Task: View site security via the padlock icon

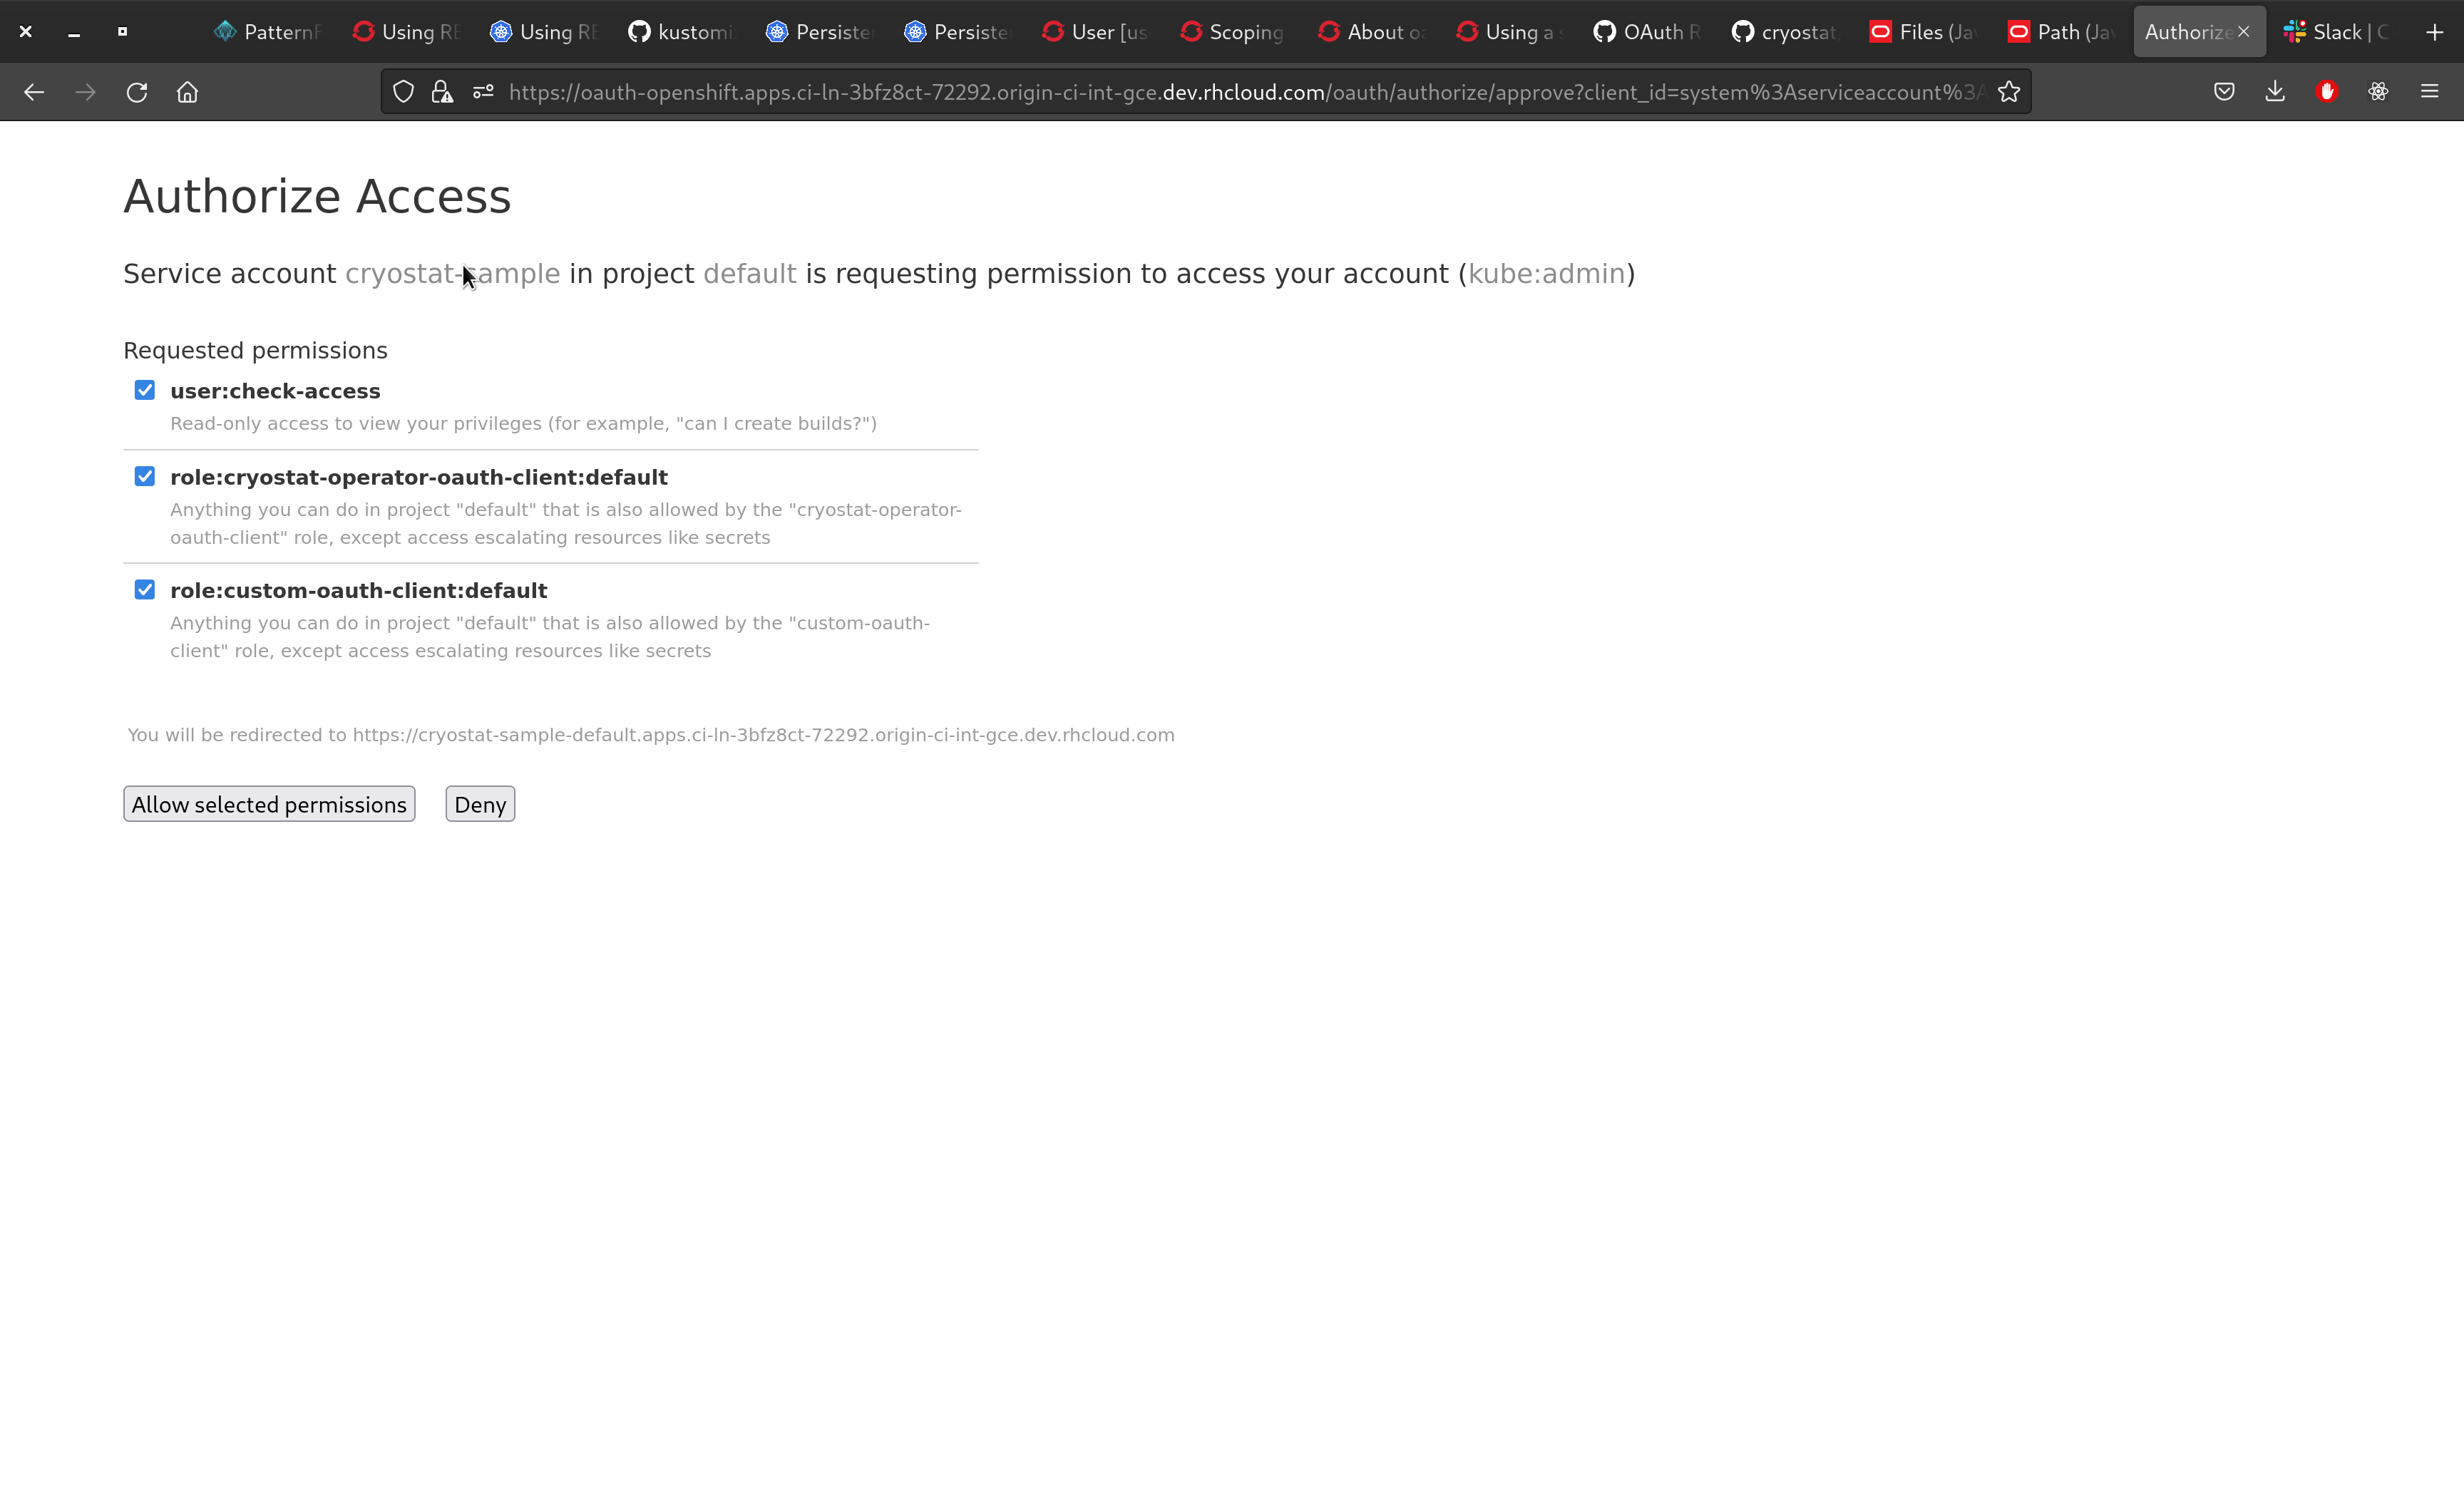Action: [441, 91]
